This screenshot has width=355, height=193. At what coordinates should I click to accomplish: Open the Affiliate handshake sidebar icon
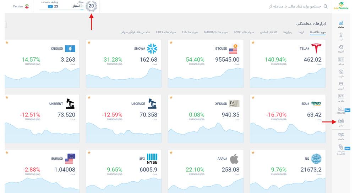tap(341, 136)
